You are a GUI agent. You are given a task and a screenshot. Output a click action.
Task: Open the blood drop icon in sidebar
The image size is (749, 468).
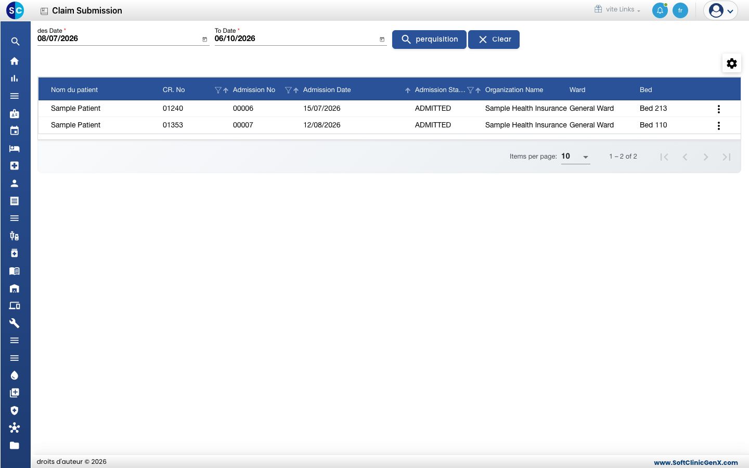15,375
